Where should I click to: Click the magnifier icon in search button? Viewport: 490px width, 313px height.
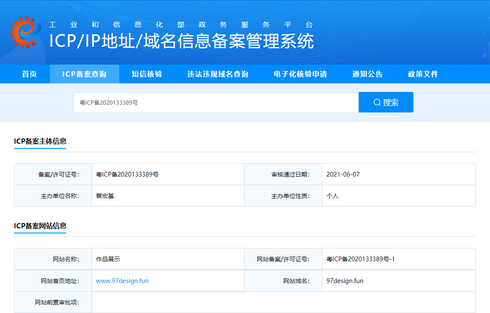377,103
